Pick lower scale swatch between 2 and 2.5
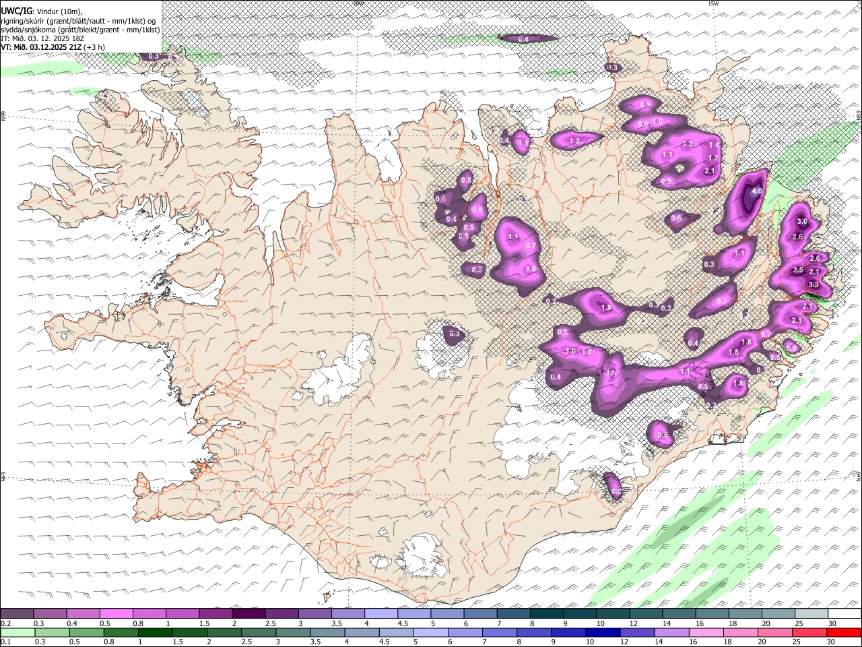Image resolution: width=862 pixels, height=647 pixels. pyautogui.click(x=224, y=633)
